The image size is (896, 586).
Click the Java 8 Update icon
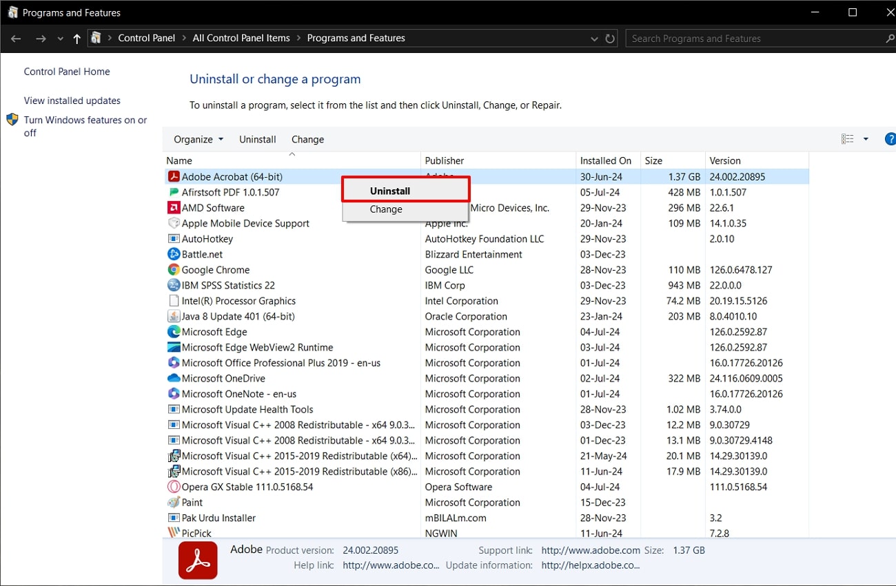(174, 316)
